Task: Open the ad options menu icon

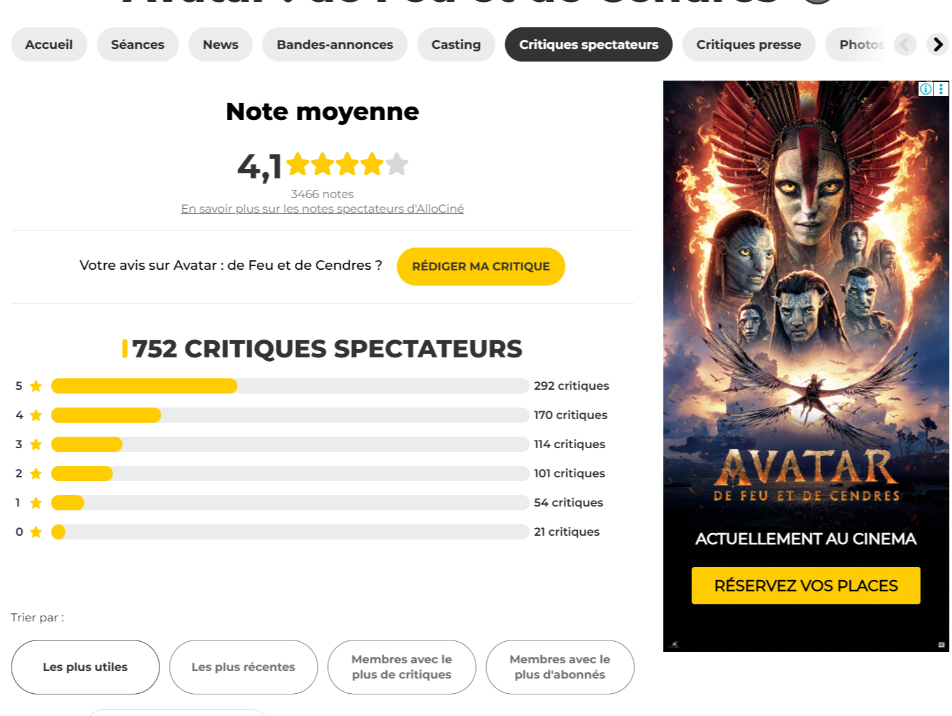Action: click(x=941, y=89)
